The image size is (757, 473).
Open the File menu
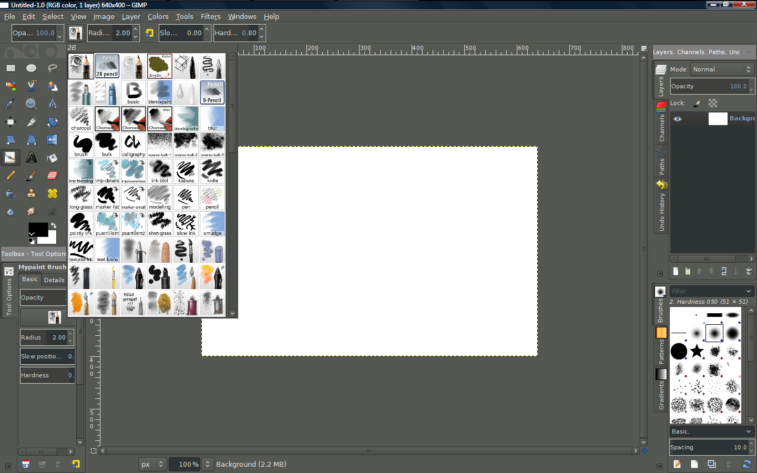(x=9, y=17)
